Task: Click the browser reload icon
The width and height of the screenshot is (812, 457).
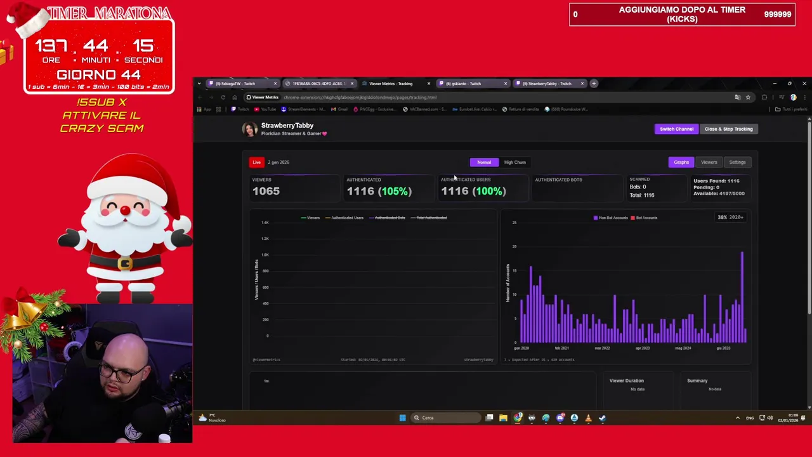Action: tap(223, 98)
